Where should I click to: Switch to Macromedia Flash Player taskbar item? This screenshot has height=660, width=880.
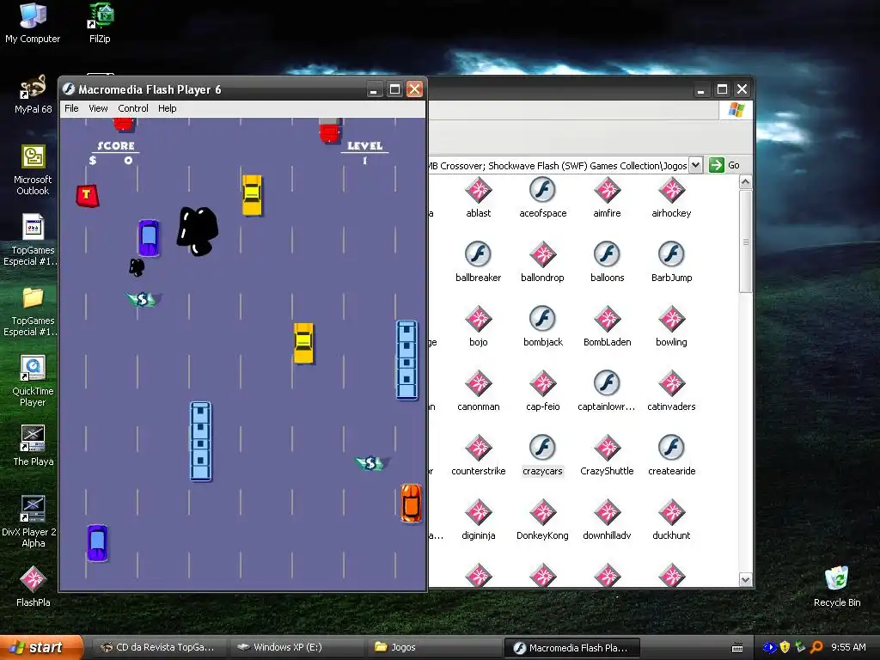pos(571,647)
